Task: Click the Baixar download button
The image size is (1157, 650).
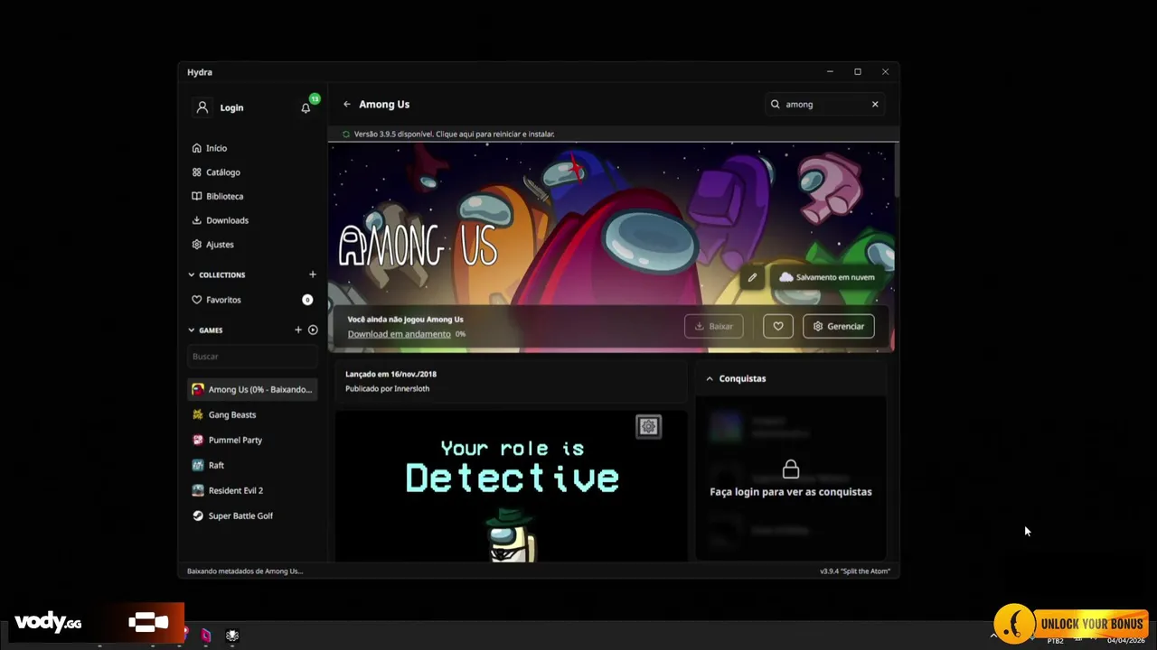Action: [x=714, y=327]
